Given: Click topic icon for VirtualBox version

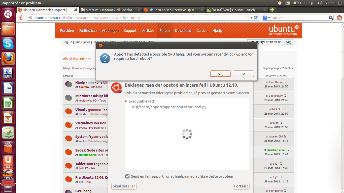Looking at the screenshot, I should click(x=69, y=125).
